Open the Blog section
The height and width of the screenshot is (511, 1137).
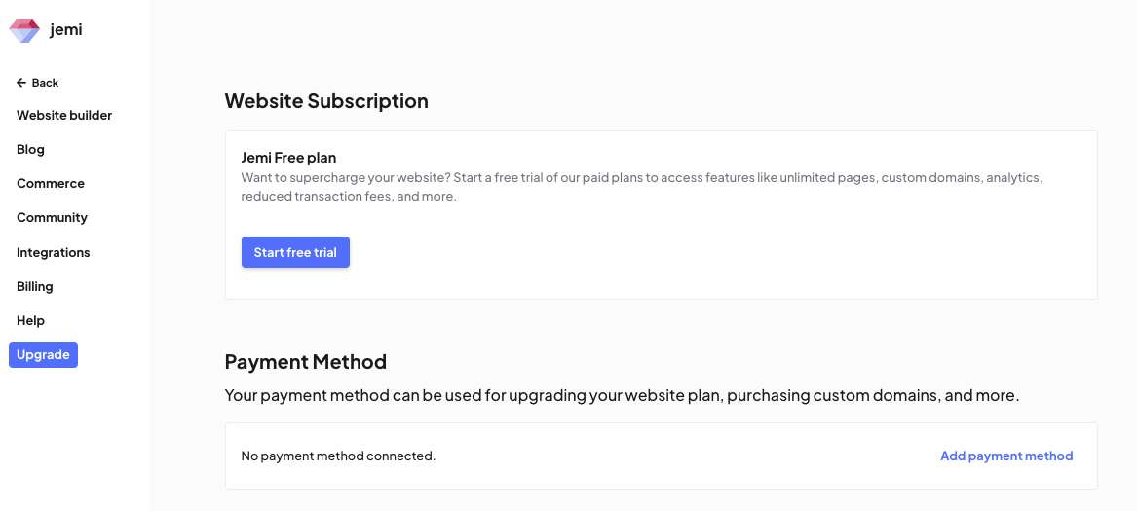(x=30, y=149)
